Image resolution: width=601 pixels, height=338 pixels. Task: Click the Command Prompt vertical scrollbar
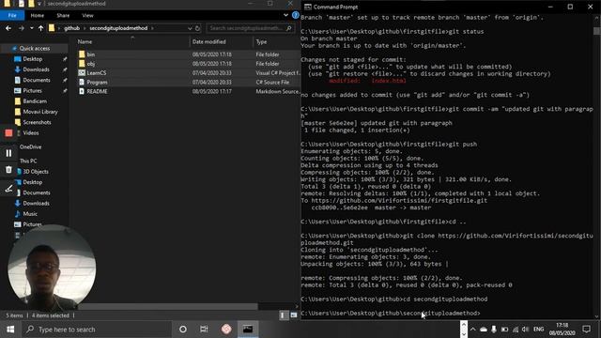pos(597,31)
